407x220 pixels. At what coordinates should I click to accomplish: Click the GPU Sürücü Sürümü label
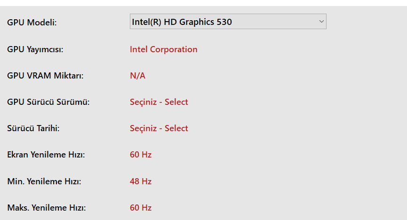(48, 102)
